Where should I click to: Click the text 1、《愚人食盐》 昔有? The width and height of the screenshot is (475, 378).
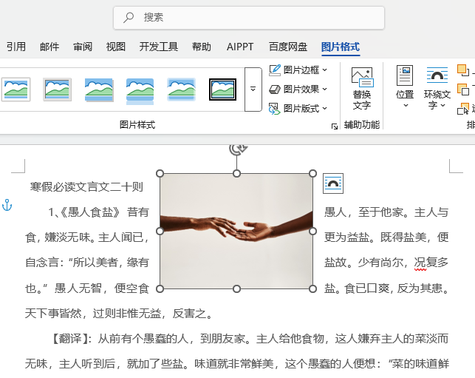coord(99,212)
